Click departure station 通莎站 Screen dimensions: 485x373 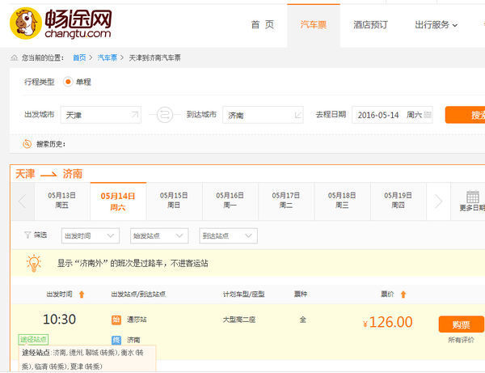pos(137,320)
